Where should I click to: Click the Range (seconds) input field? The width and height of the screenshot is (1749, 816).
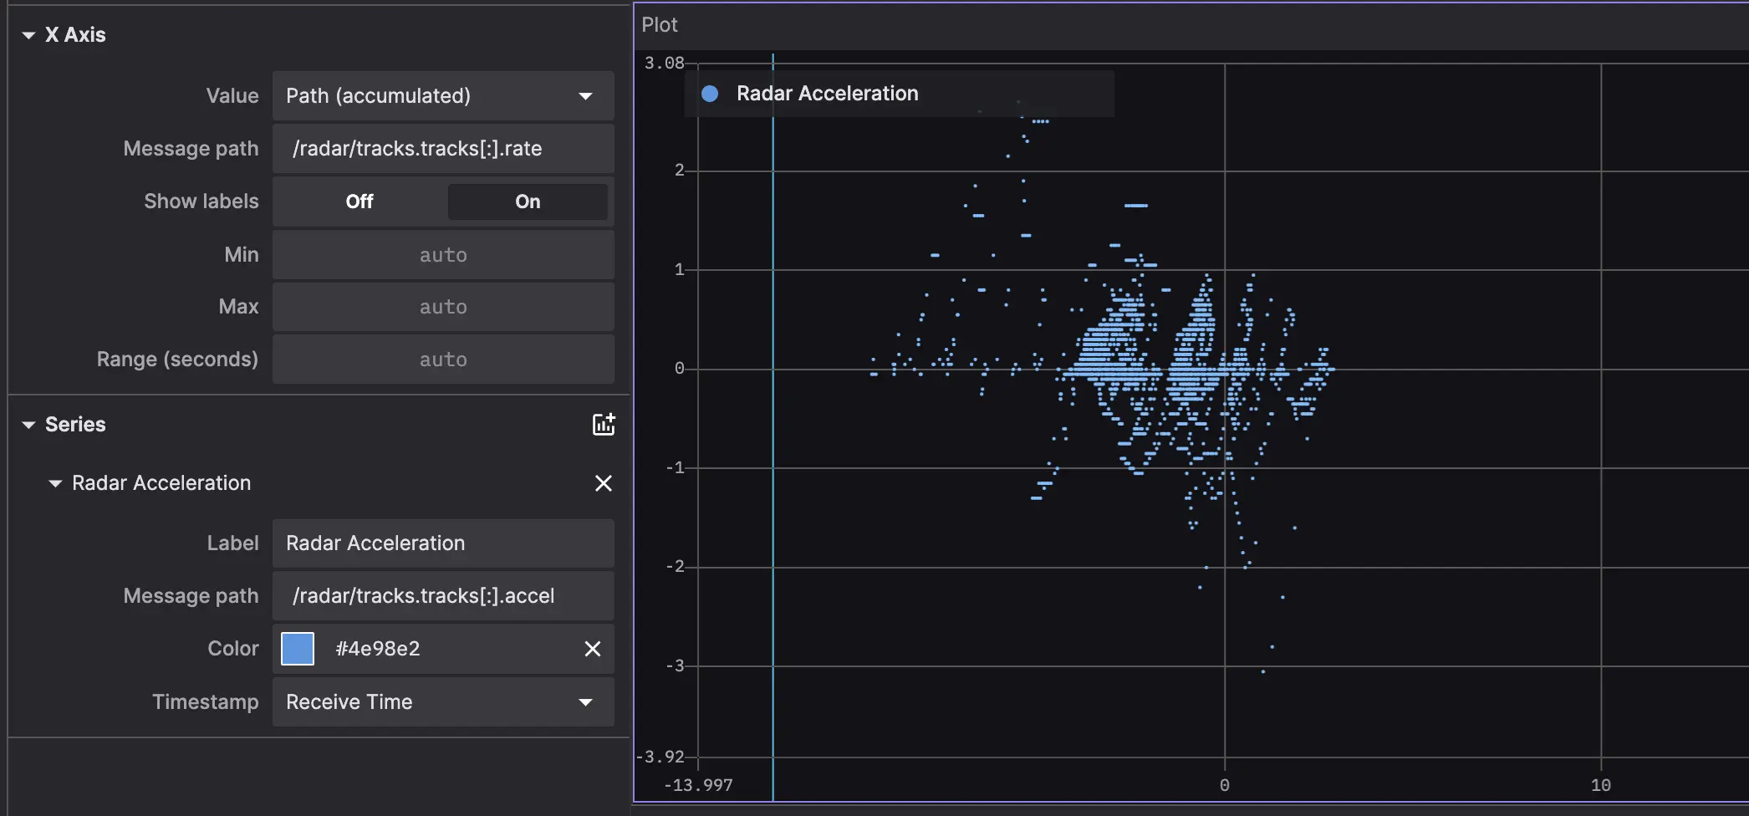(x=442, y=360)
